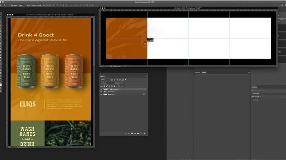286x160 pixels.
Task: Select the shadows layer thumbnail
Action: coord(105,89)
